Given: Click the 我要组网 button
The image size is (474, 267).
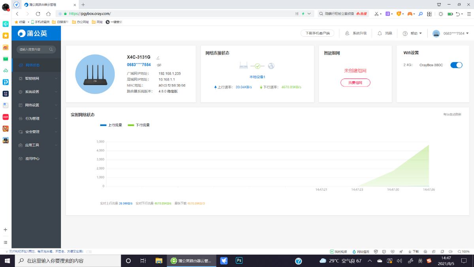Looking at the screenshot, I should [x=355, y=83].
